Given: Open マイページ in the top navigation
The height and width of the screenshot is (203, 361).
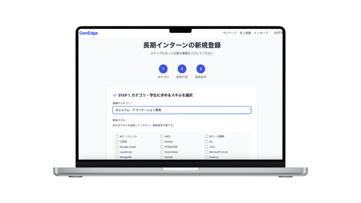Looking at the screenshot, I should pyautogui.click(x=230, y=33).
